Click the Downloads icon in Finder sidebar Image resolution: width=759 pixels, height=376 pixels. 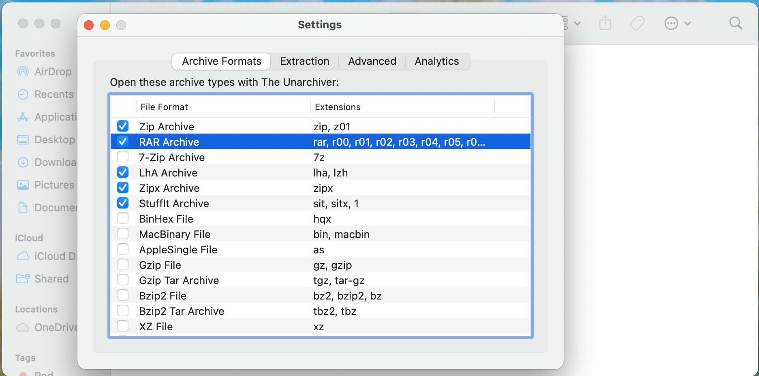point(23,162)
